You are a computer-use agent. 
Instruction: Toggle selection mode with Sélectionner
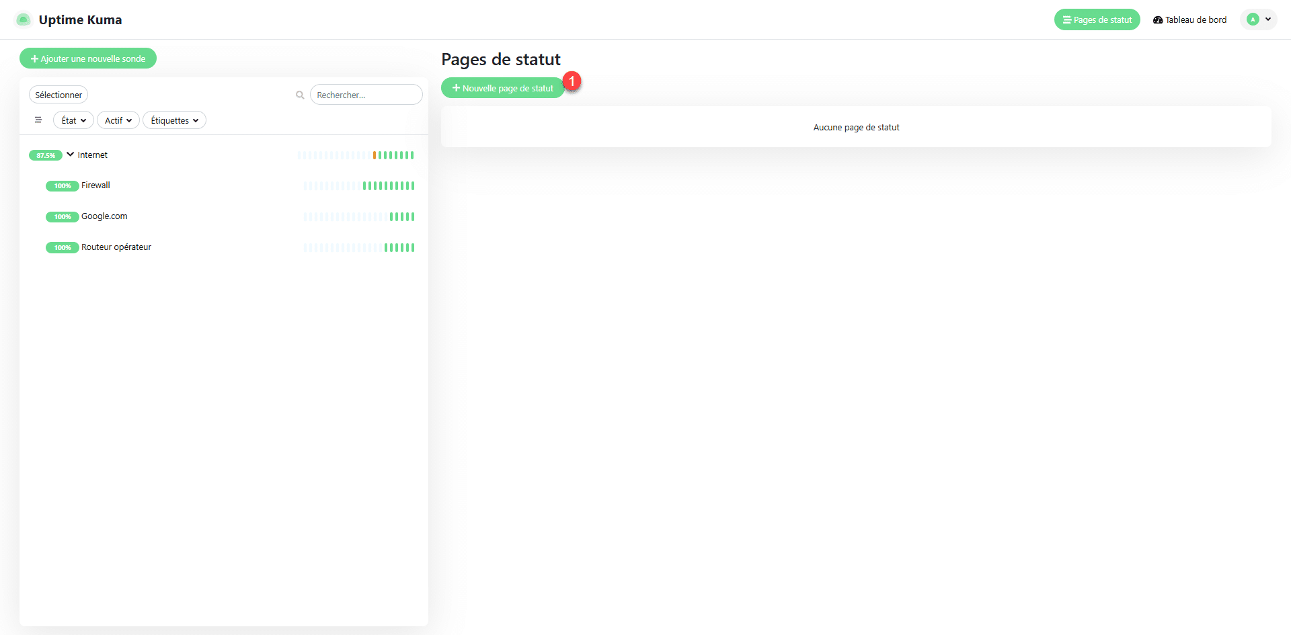click(x=58, y=95)
